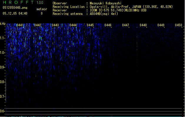
Task: Click the 0.8 kHz axis label
Action: 2,82
